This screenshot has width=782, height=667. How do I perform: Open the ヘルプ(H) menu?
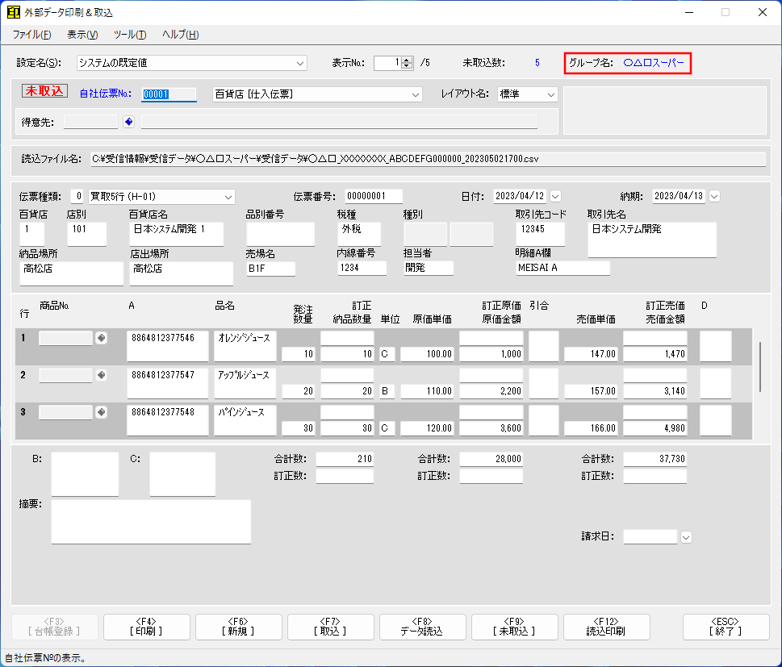tap(181, 35)
